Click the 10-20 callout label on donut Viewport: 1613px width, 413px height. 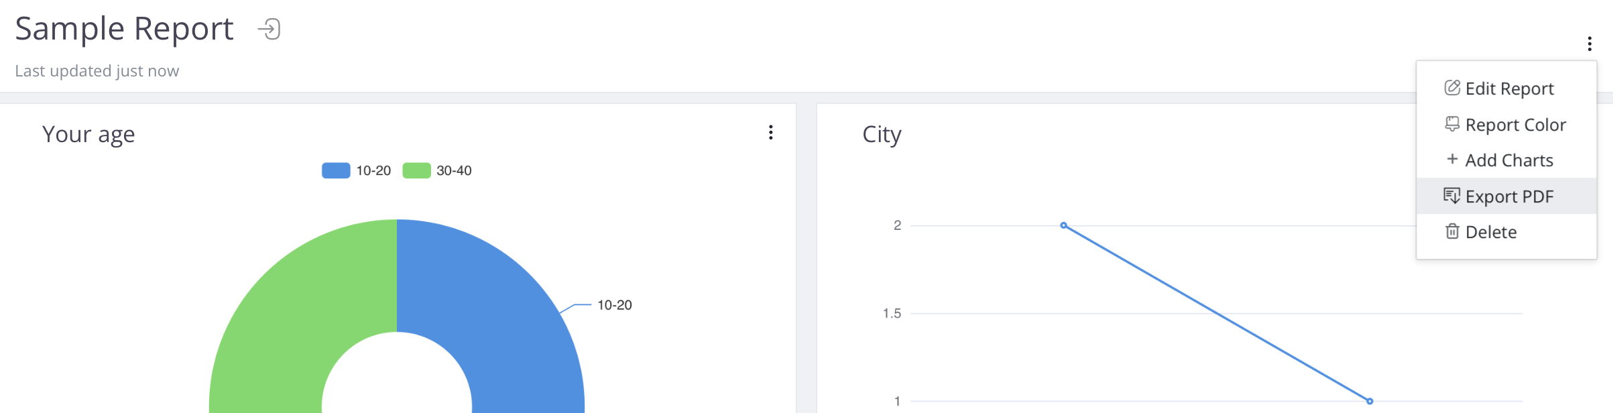click(x=614, y=305)
